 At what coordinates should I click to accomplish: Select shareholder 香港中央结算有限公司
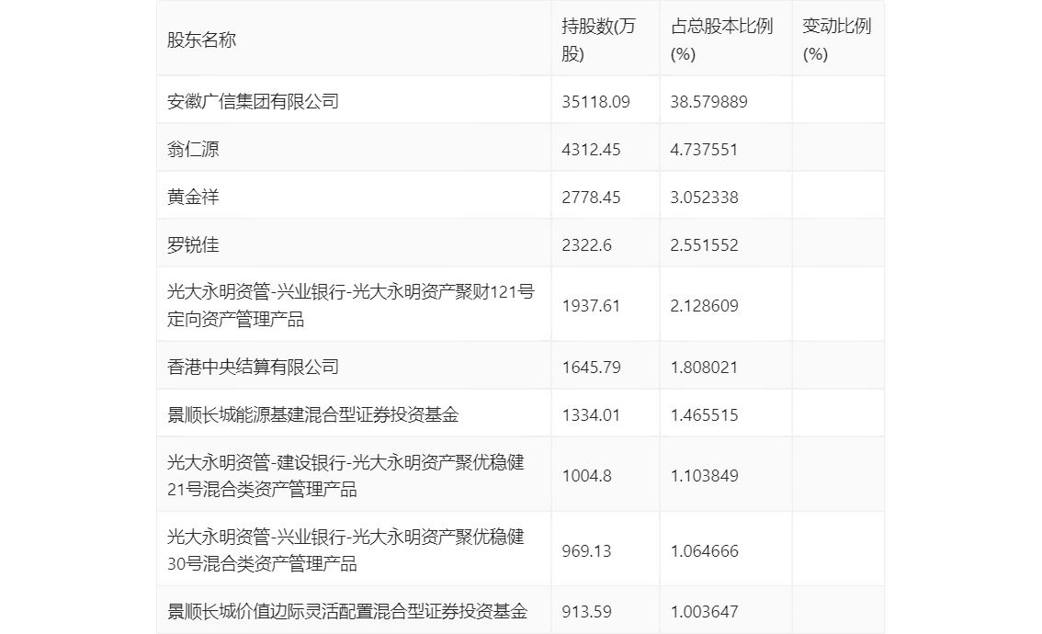254,368
